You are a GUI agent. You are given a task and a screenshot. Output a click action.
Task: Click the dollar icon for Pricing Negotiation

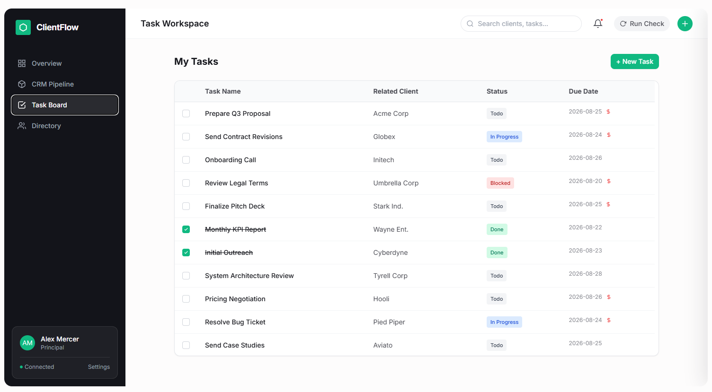click(609, 297)
